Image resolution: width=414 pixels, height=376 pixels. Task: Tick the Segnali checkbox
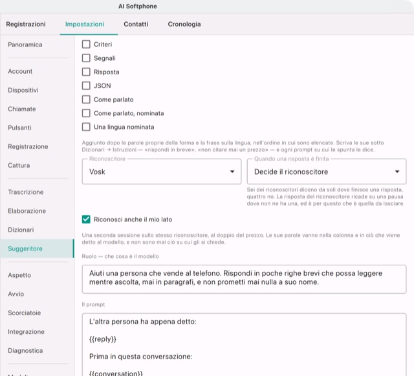(86, 58)
